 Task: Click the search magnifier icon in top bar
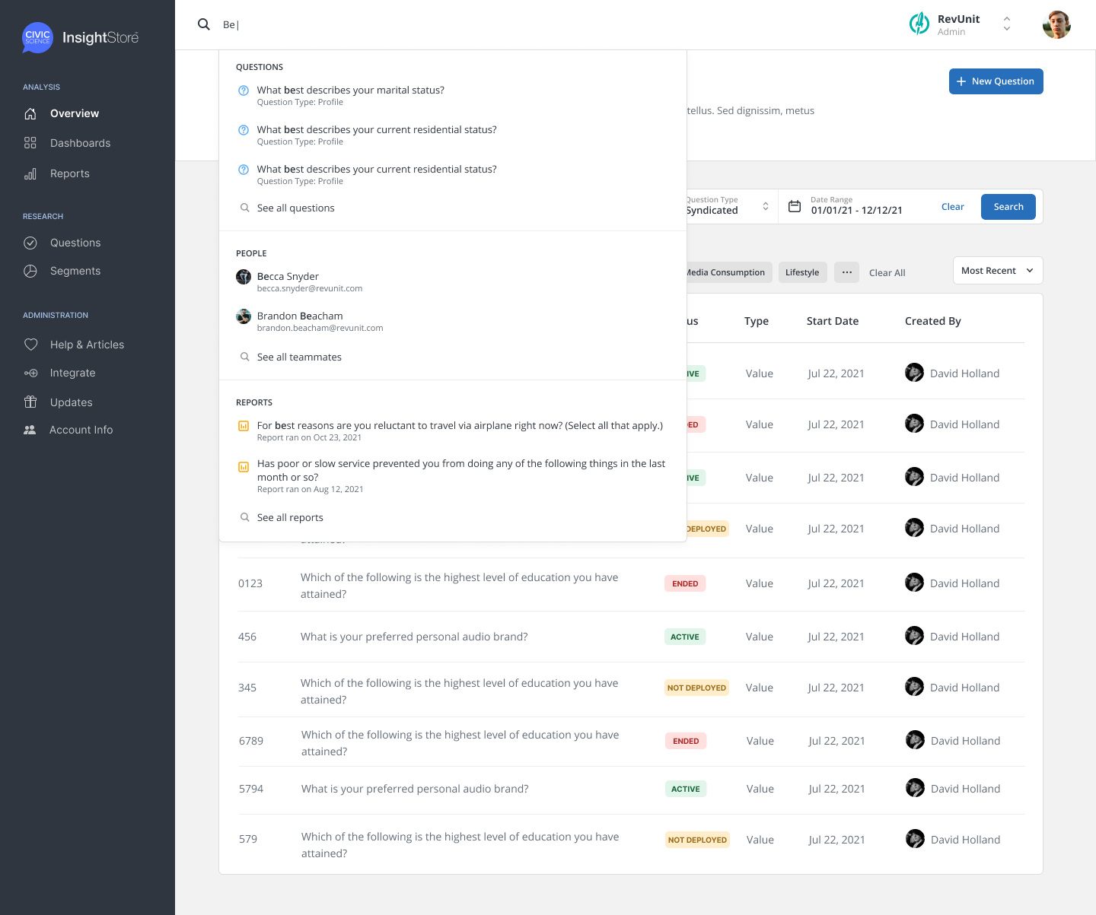(203, 24)
